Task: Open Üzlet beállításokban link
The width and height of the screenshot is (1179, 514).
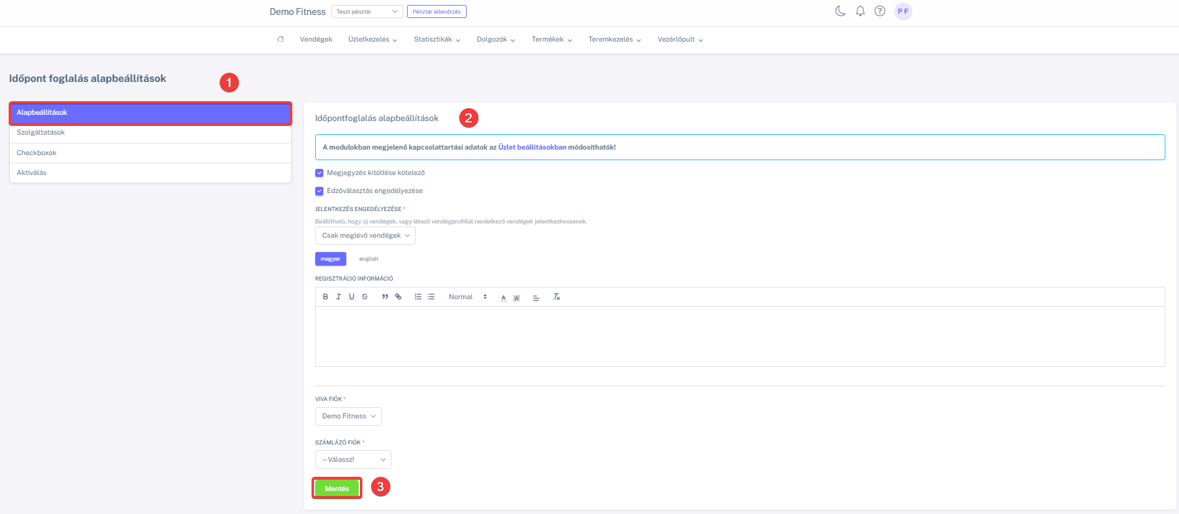Action: tap(532, 147)
